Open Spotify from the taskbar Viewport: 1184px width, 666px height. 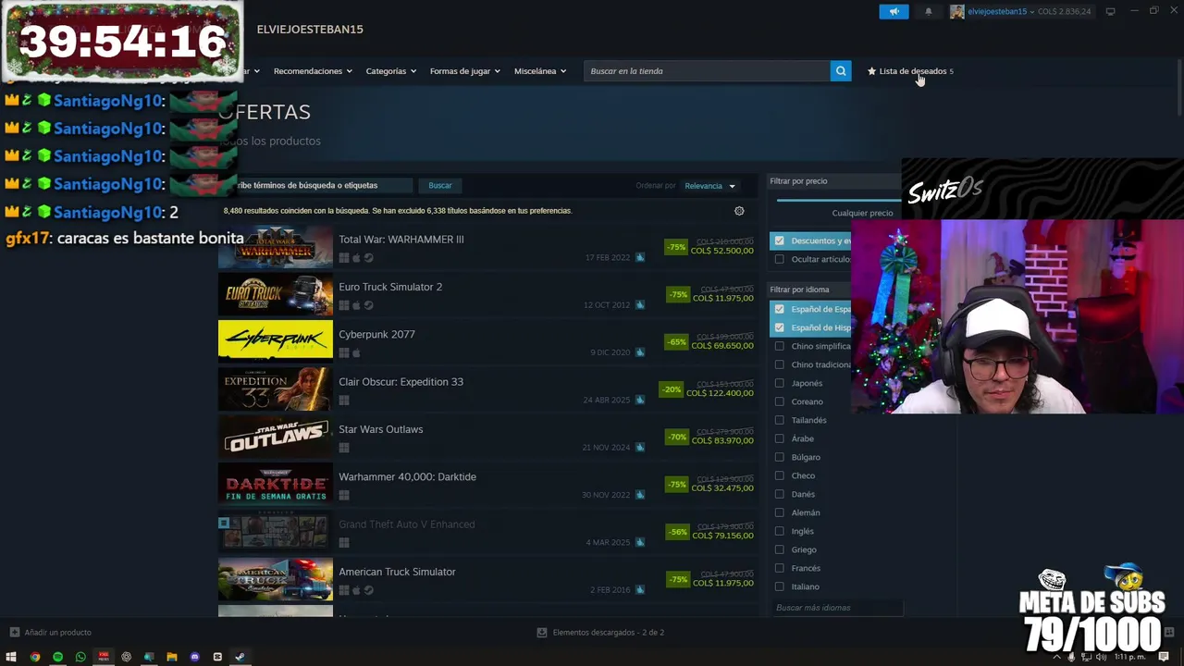point(57,657)
